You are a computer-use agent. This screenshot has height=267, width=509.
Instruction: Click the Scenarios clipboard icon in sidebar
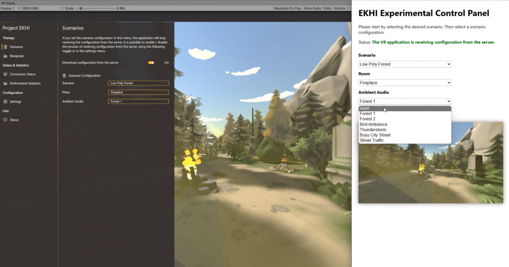point(5,47)
